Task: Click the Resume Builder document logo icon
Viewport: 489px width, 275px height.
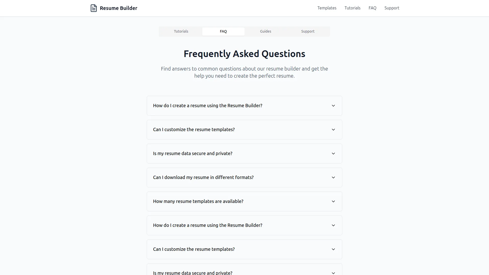Action: tap(94, 8)
